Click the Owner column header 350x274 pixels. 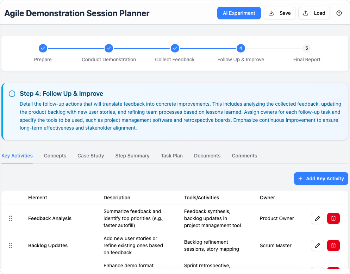click(267, 198)
